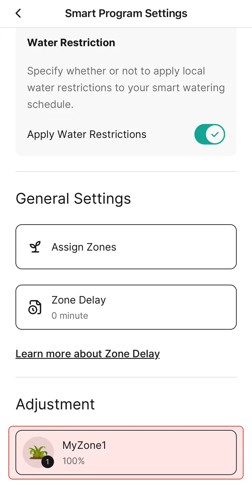This screenshot has width=252, height=495.
Task: Click the Apply Water Restrictions label
Action: pos(87,135)
